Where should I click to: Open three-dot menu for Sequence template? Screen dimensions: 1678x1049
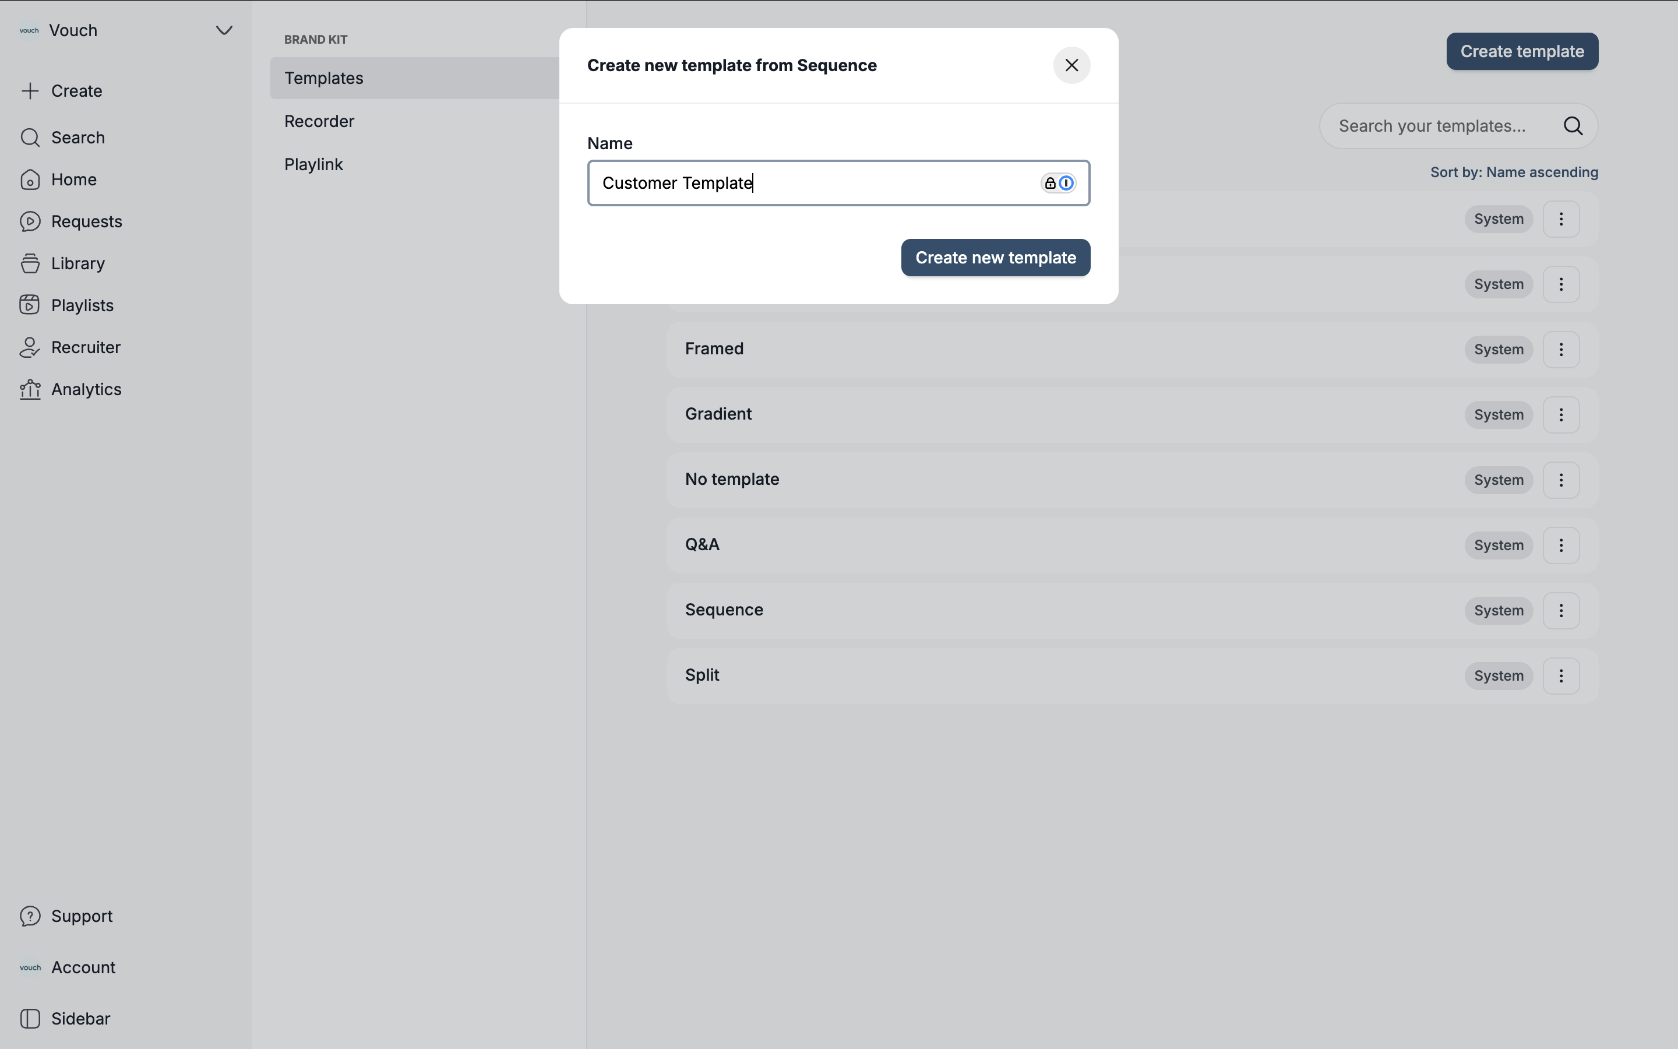tap(1561, 611)
